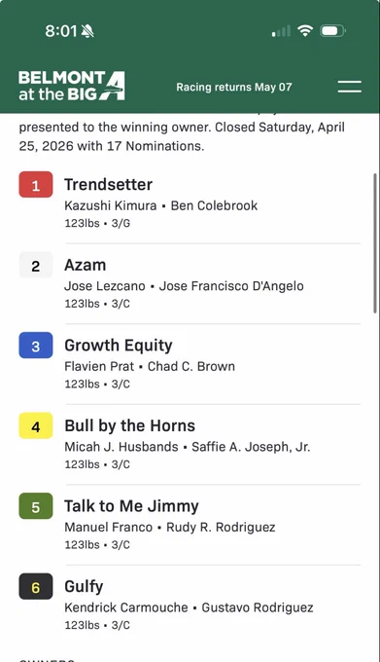Tap the silent mode bell icon
This screenshot has height=662, width=380.
pos(87,31)
